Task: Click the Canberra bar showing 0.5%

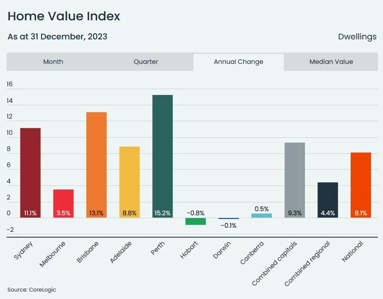Action: [x=261, y=215]
